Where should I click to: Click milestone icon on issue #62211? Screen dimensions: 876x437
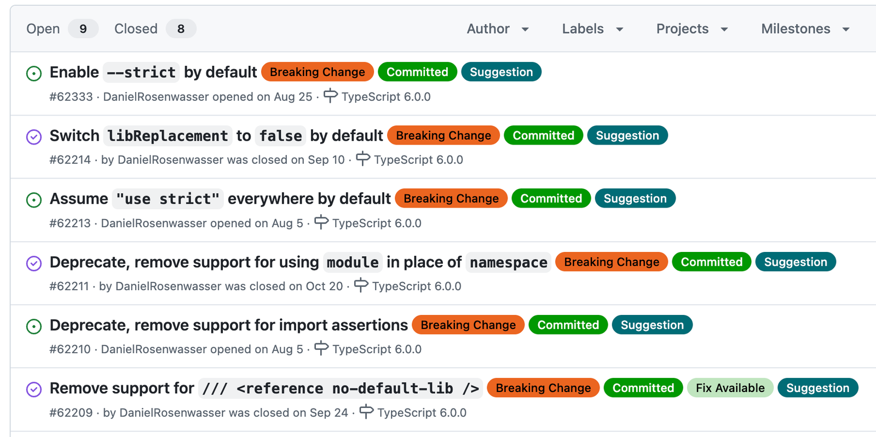click(x=361, y=285)
